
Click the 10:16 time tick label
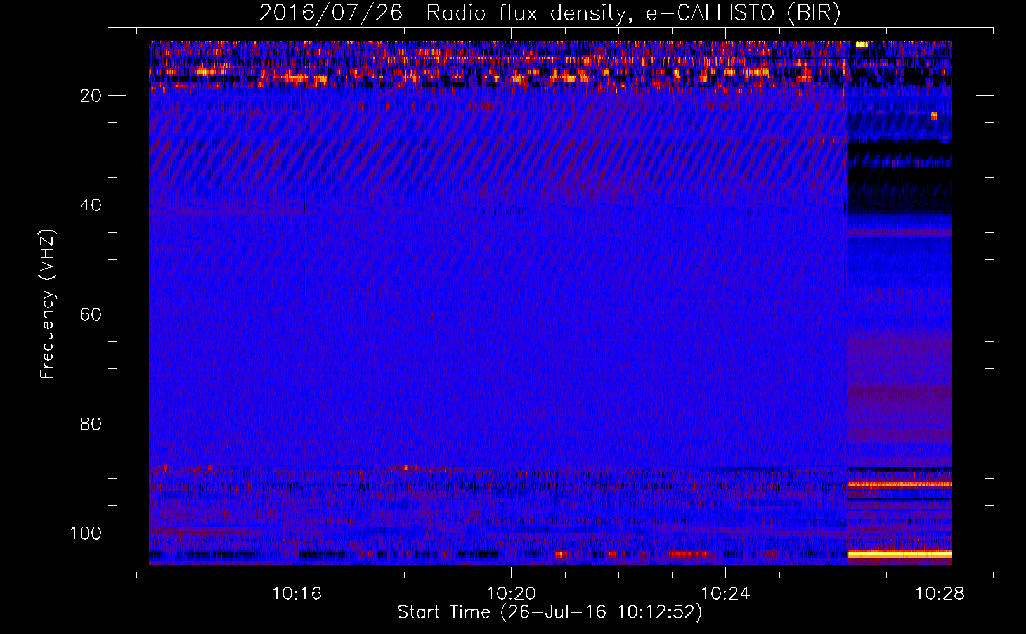click(297, 594)
